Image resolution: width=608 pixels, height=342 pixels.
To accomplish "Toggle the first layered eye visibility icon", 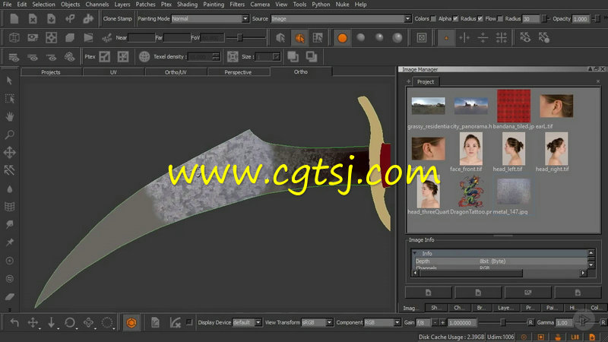I will pos(14,57).
